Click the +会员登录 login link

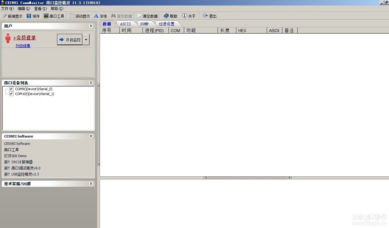[24, 38]
